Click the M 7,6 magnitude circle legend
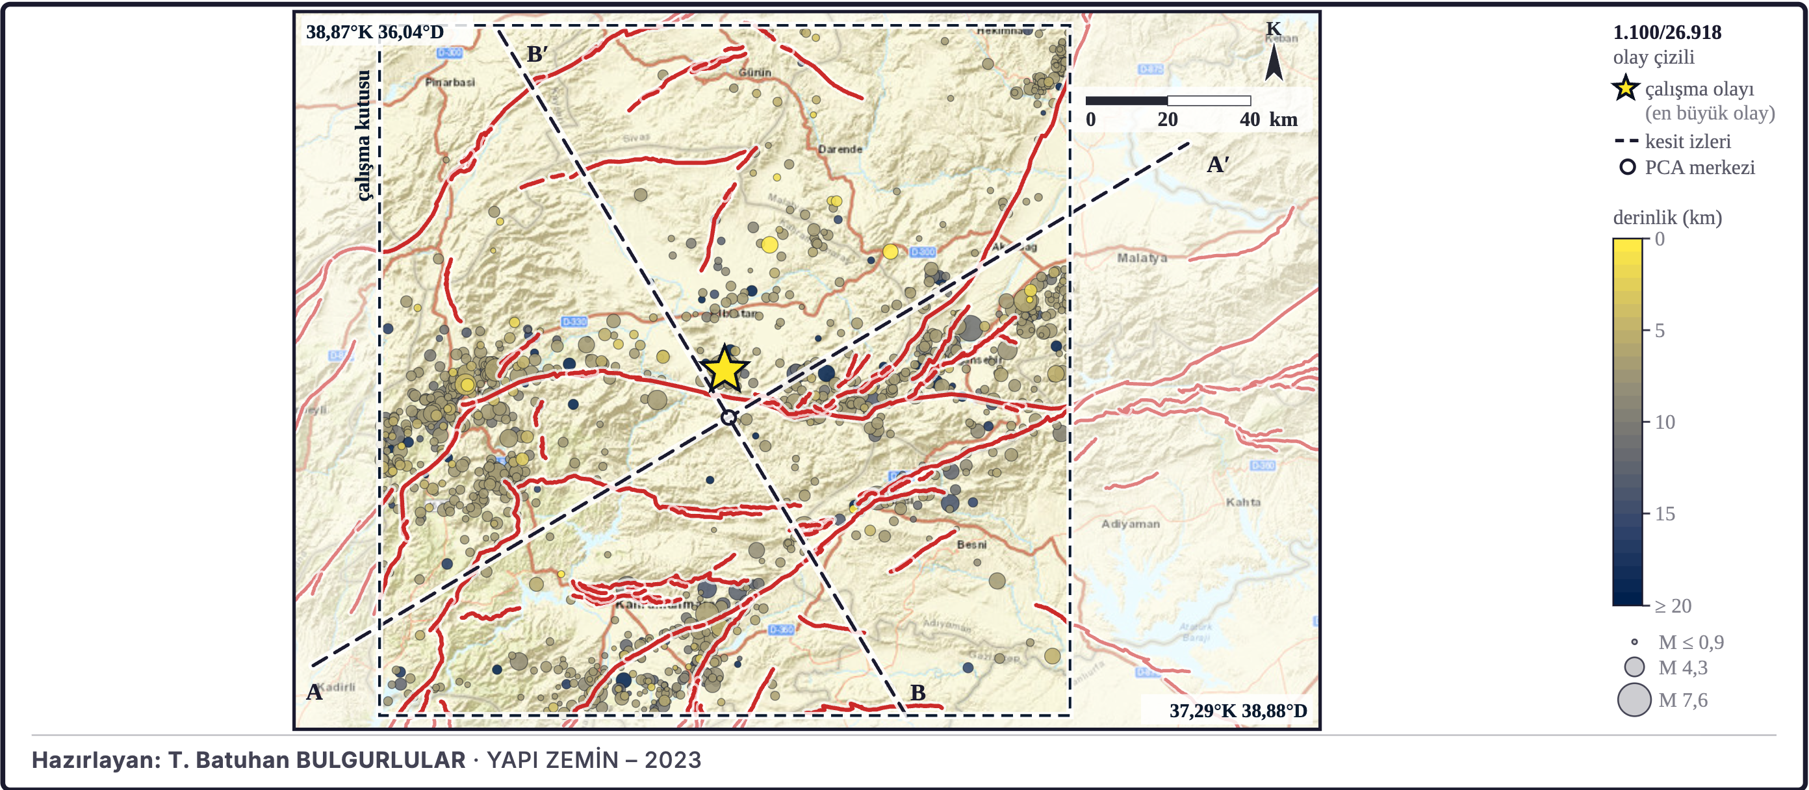This screenshot has height=790, width=1809. point(1634,700)
